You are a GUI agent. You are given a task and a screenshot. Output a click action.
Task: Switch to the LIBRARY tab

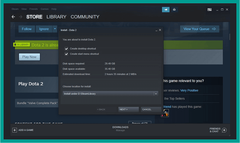tap(56, 17)
